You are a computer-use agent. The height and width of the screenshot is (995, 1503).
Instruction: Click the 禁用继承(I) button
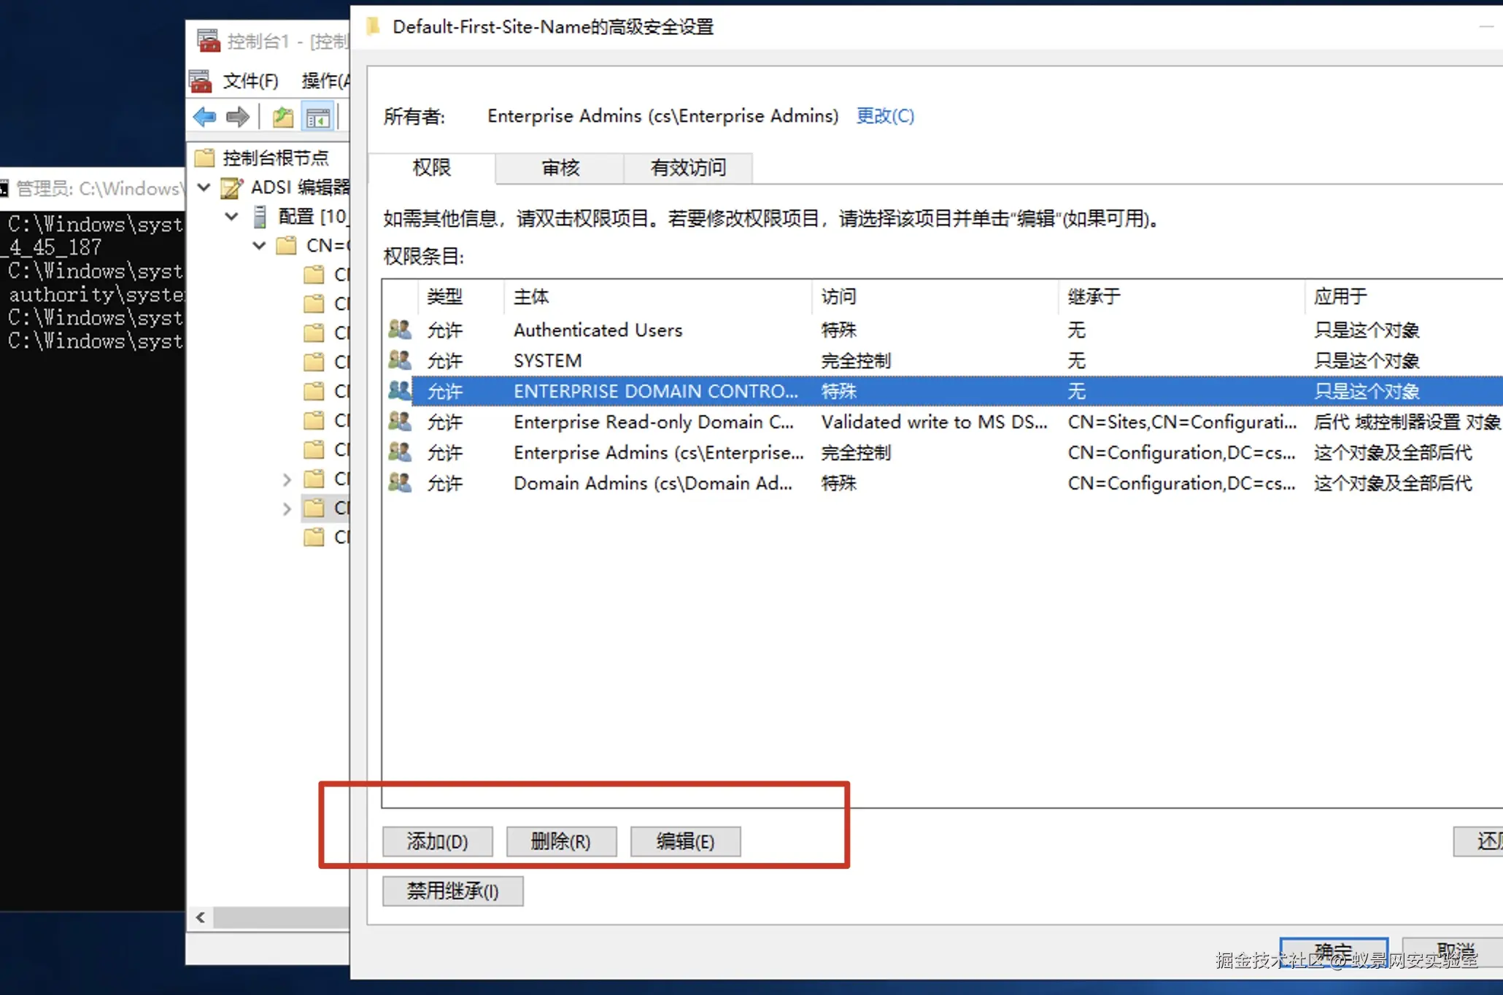[x=452, y=891]
